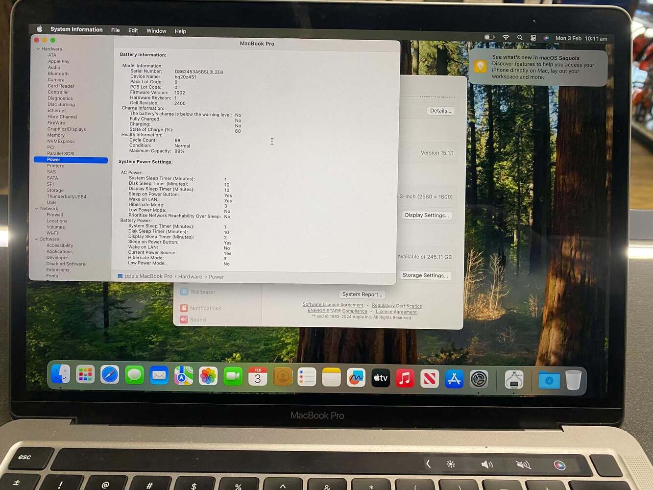The height and width of the screenshot is (490, 653).
Task: Open the App Store from the Dock
Action: click(455, 379)
